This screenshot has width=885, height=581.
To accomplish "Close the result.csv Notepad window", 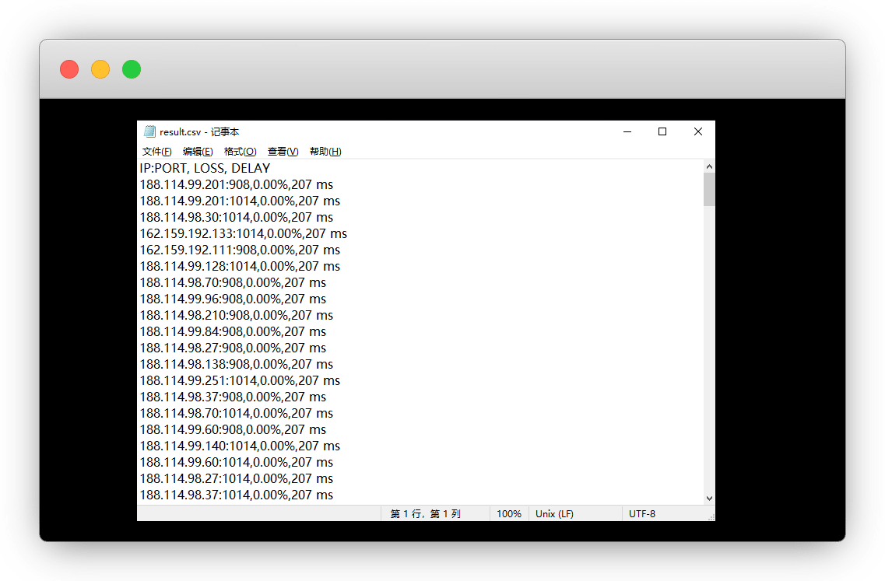I will click(x=698, y=131).
